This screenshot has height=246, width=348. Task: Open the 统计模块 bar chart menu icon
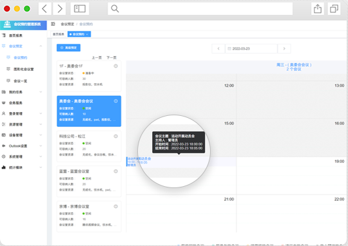pos(4,167)
